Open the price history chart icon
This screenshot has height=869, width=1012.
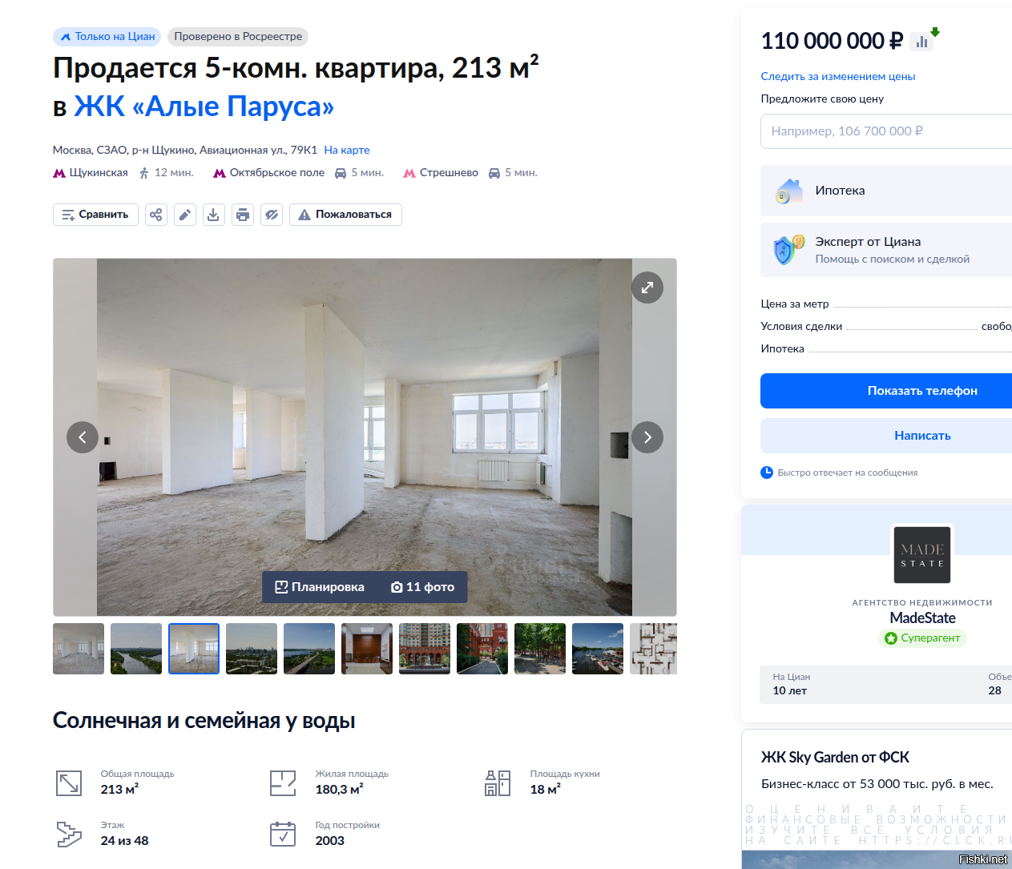921,42
